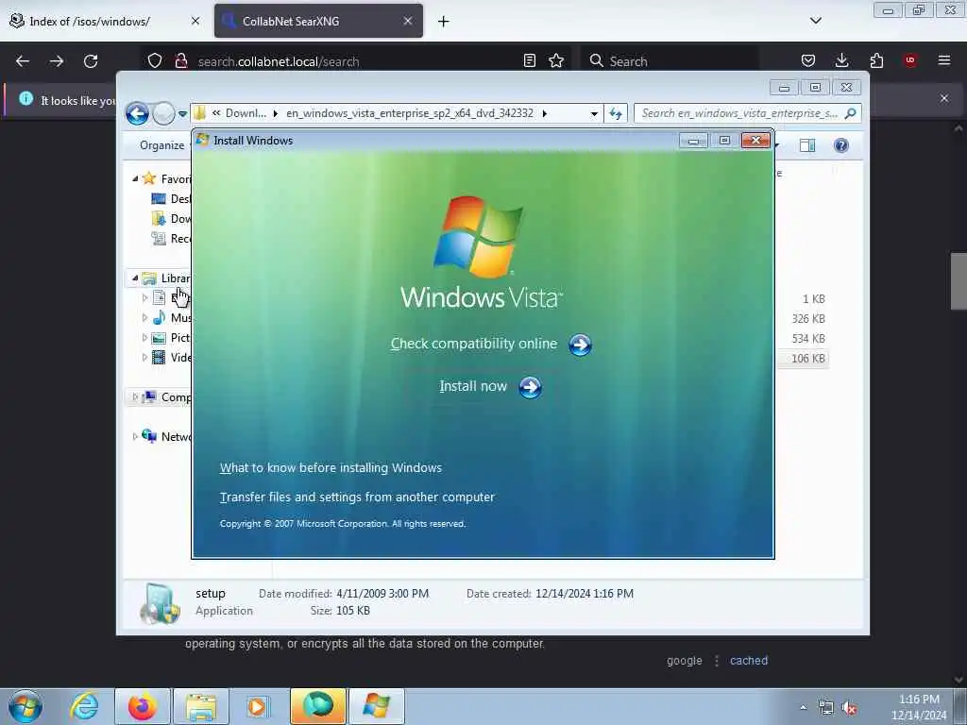The image size is (967, 725).
Task: Refresh the Explorer folder view
Action: pos(616,113)
